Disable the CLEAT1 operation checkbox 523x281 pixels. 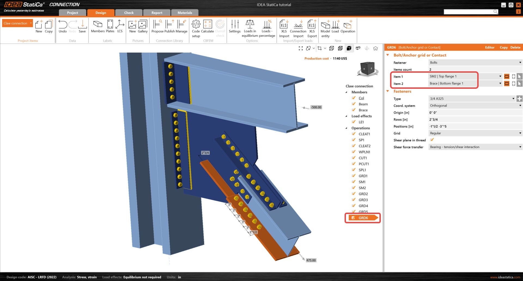tap(353, 134)
